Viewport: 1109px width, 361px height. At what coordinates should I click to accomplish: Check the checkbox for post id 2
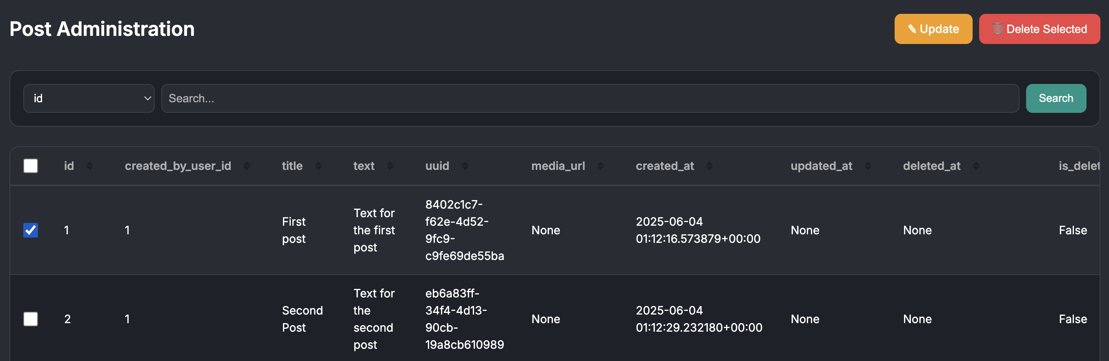(31, 319)
